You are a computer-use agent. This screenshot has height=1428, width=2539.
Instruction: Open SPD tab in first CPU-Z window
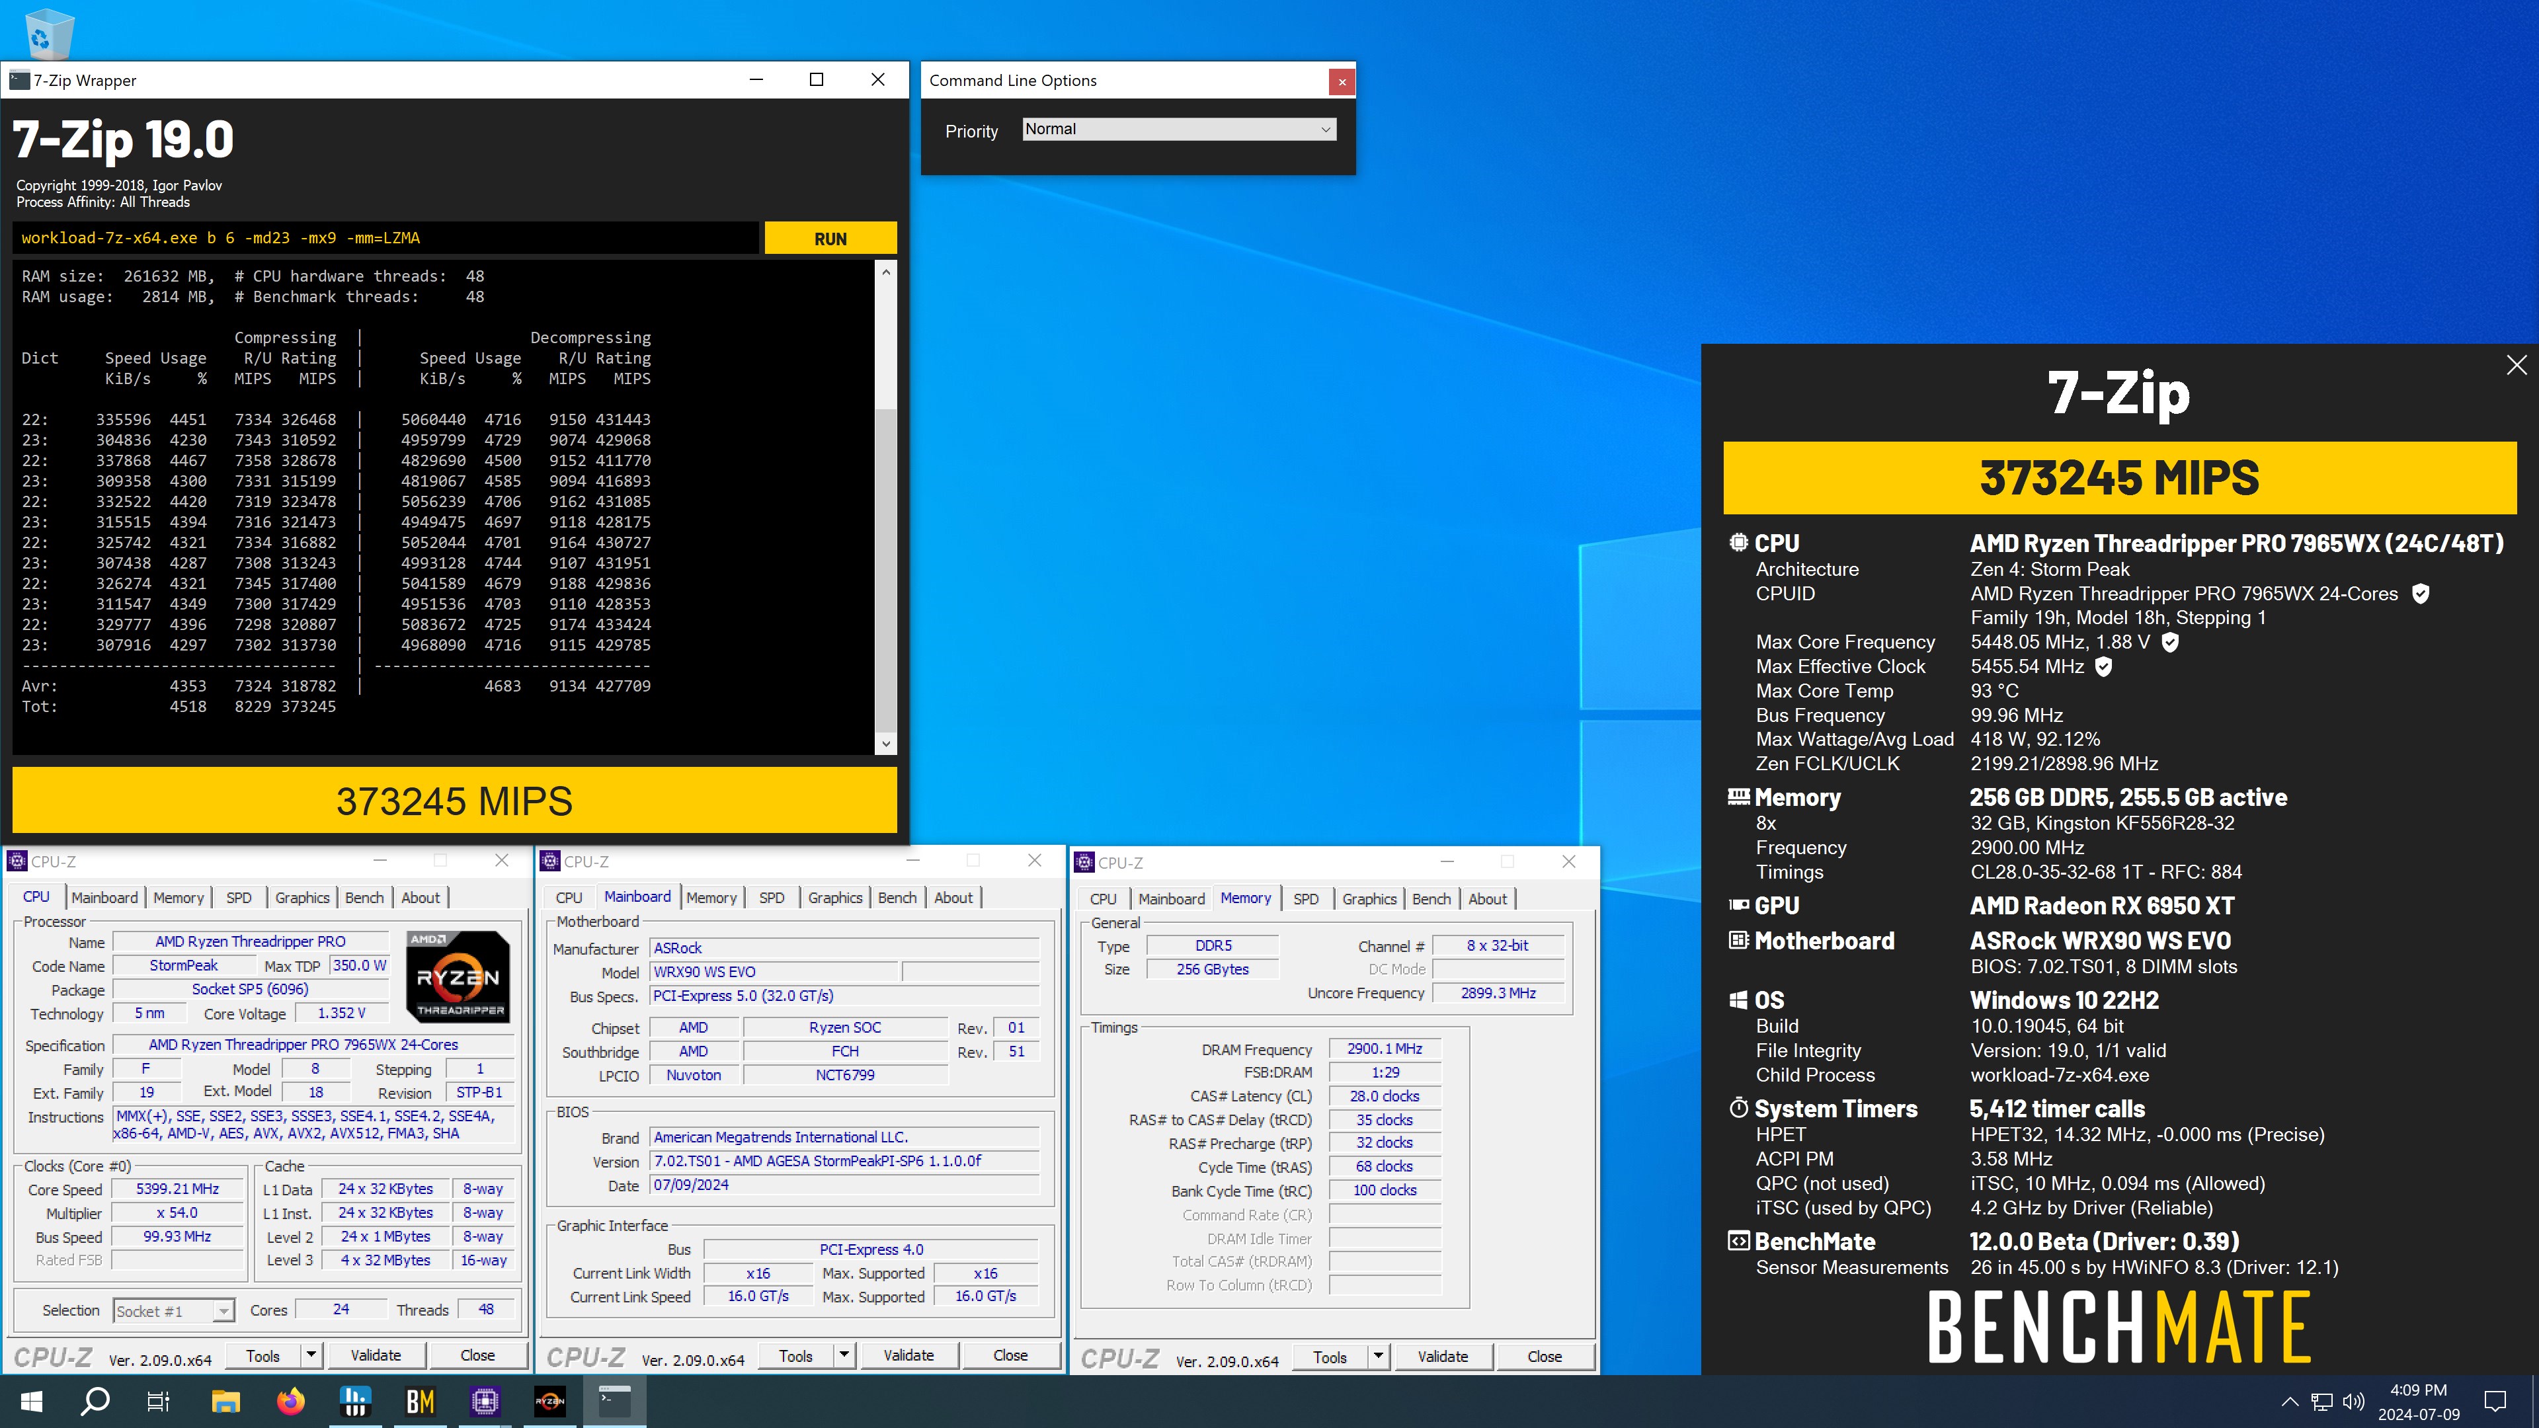coord(239,897)
